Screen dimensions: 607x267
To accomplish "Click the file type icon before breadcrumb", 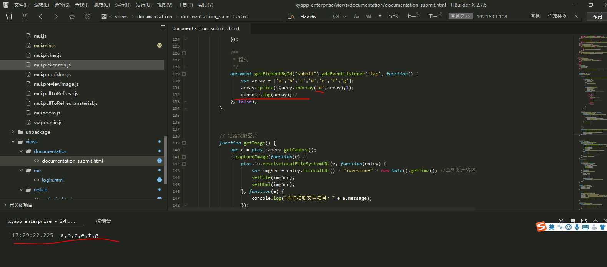I will (x=104, y=17).
